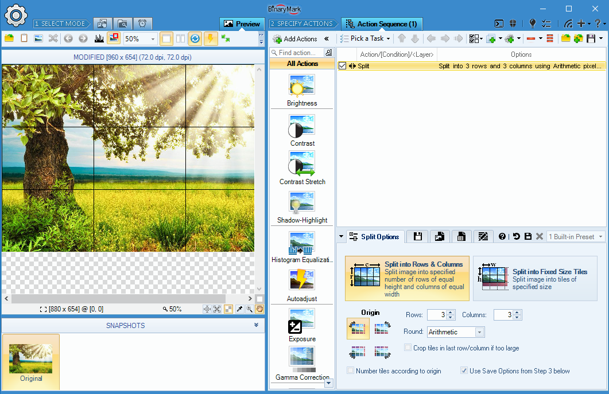Click the horizontal scrollbar under preview image
The image size is (609, 394).
(126, 299)
